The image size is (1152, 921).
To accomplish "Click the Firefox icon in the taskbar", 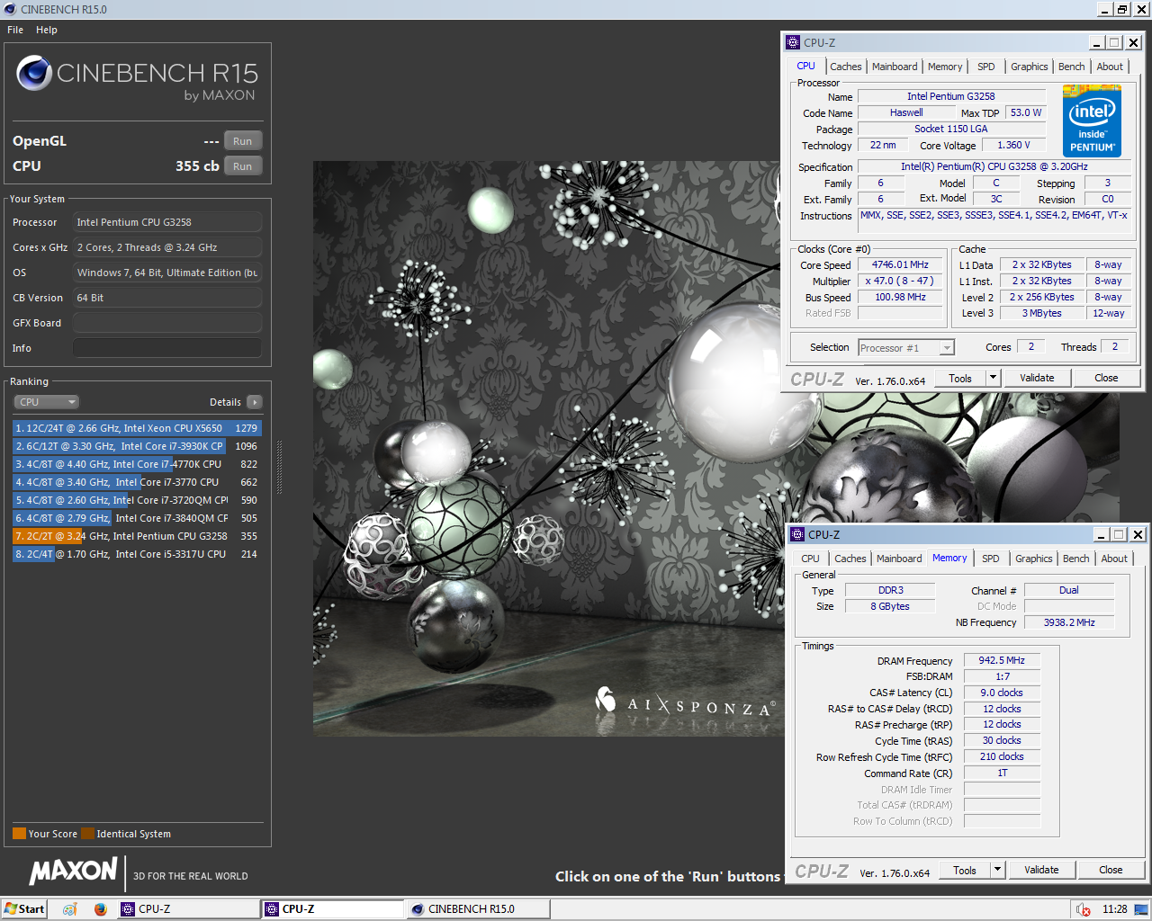I will (x=100, y=909).
